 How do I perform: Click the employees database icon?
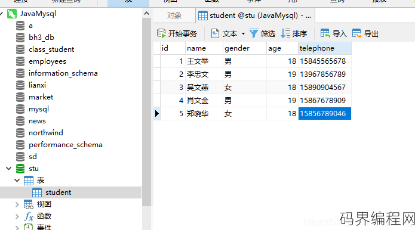(x=20, y=61)
